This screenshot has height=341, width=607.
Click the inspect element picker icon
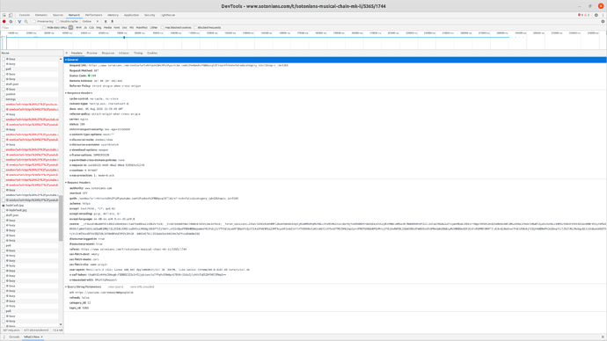pos(4,15)
